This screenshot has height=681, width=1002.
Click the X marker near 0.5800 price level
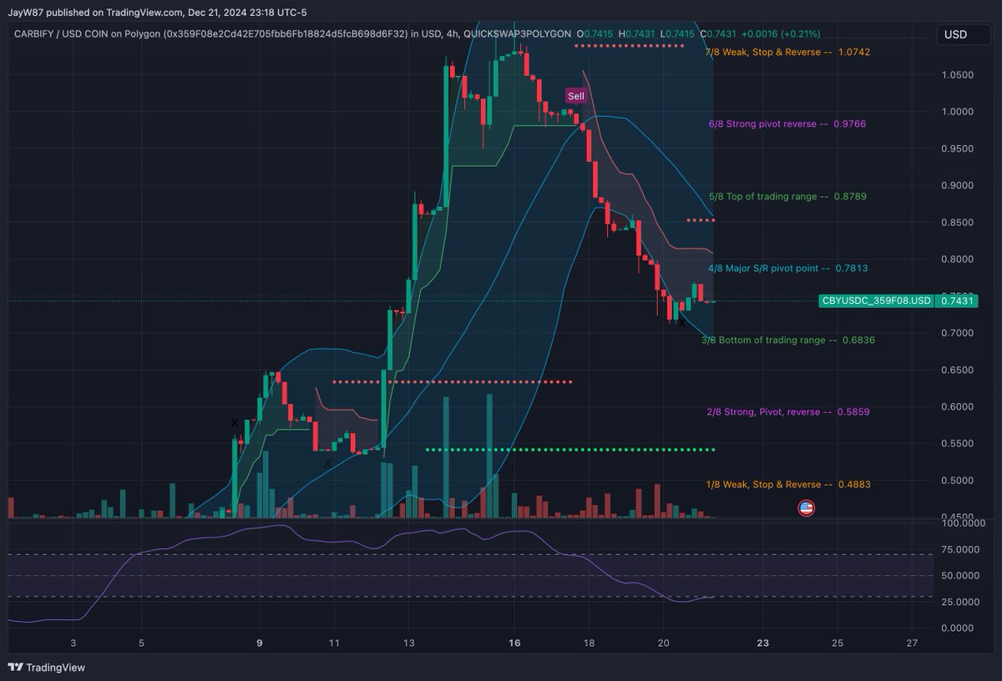pyautogui.click(x=235, y=423)
